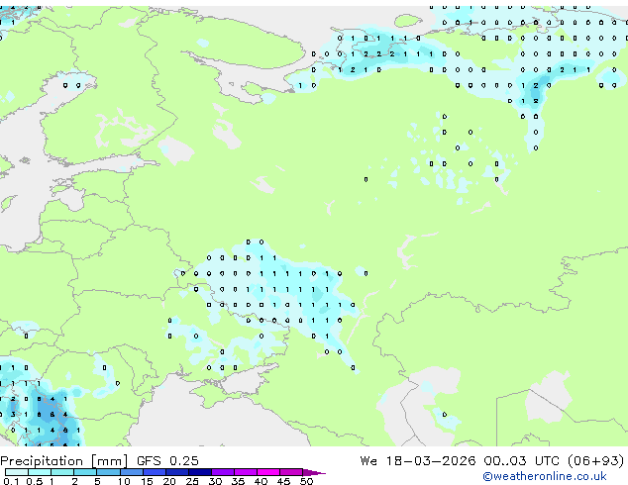Select the legend swatch between 2 and 5
The image size is (628, 485).
[x=85, y=472]
